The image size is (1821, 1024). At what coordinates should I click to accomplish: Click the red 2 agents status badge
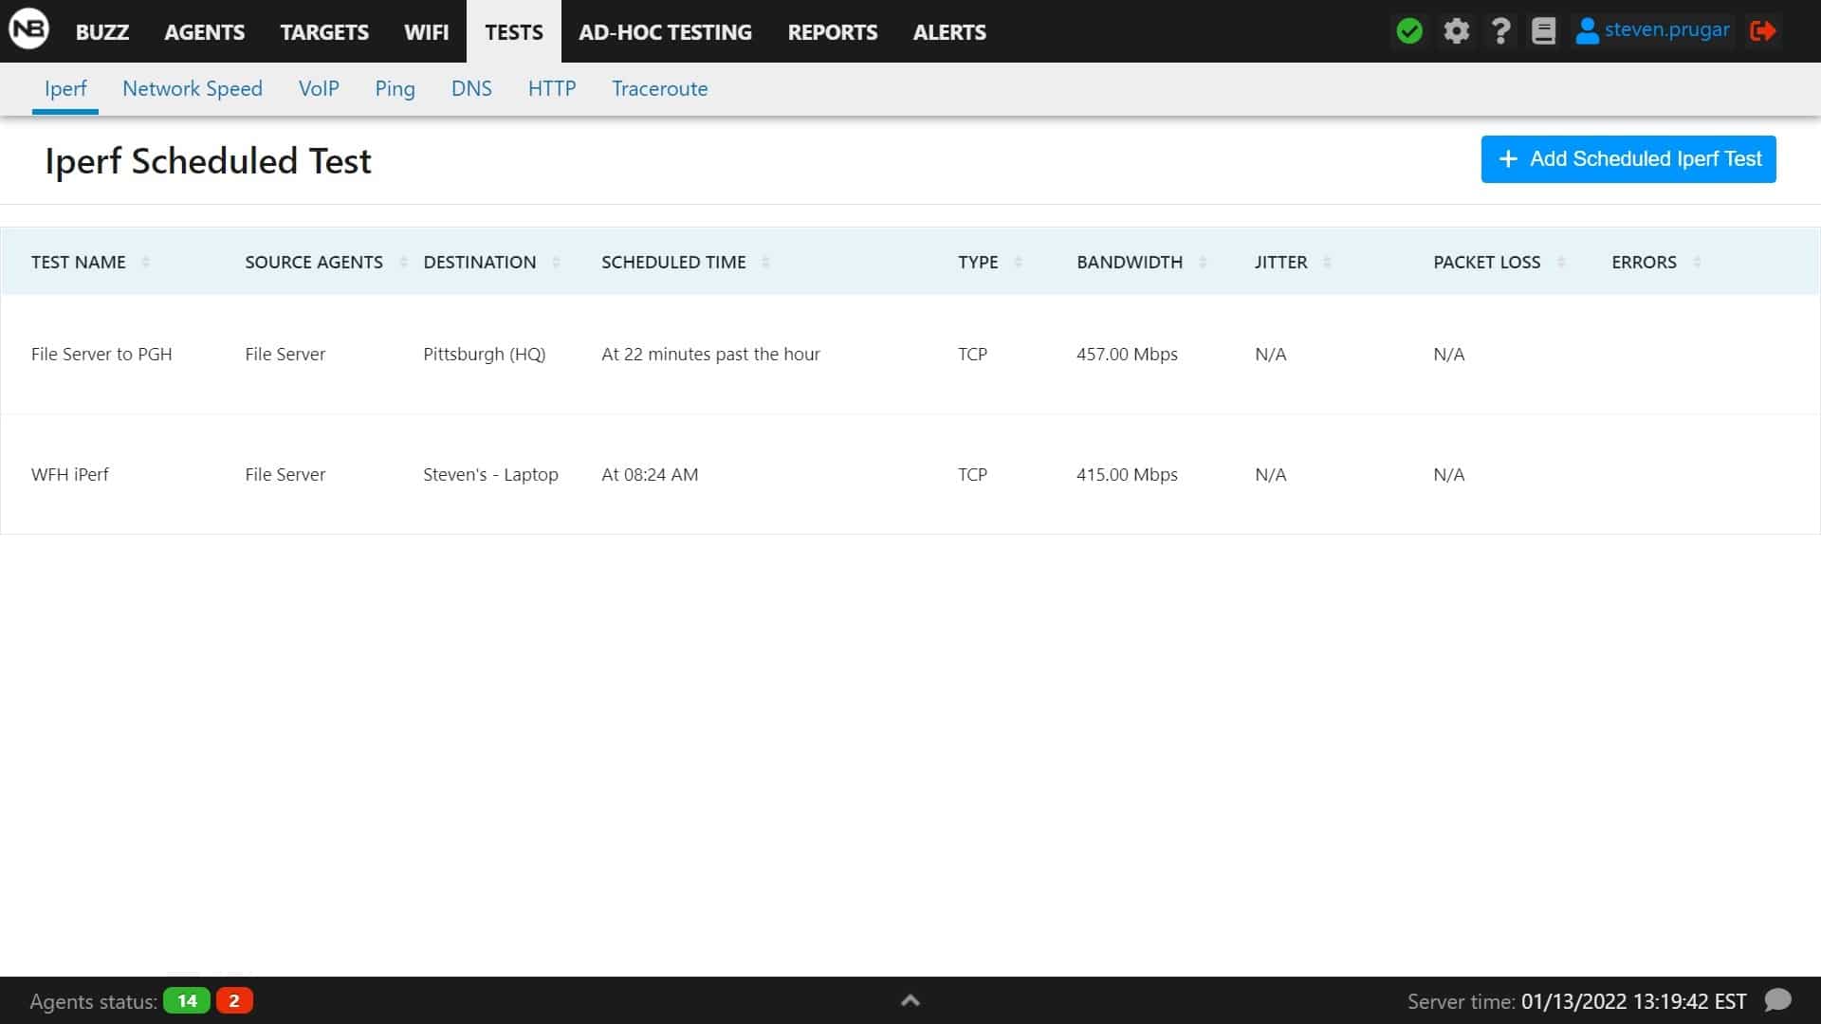234,1000
